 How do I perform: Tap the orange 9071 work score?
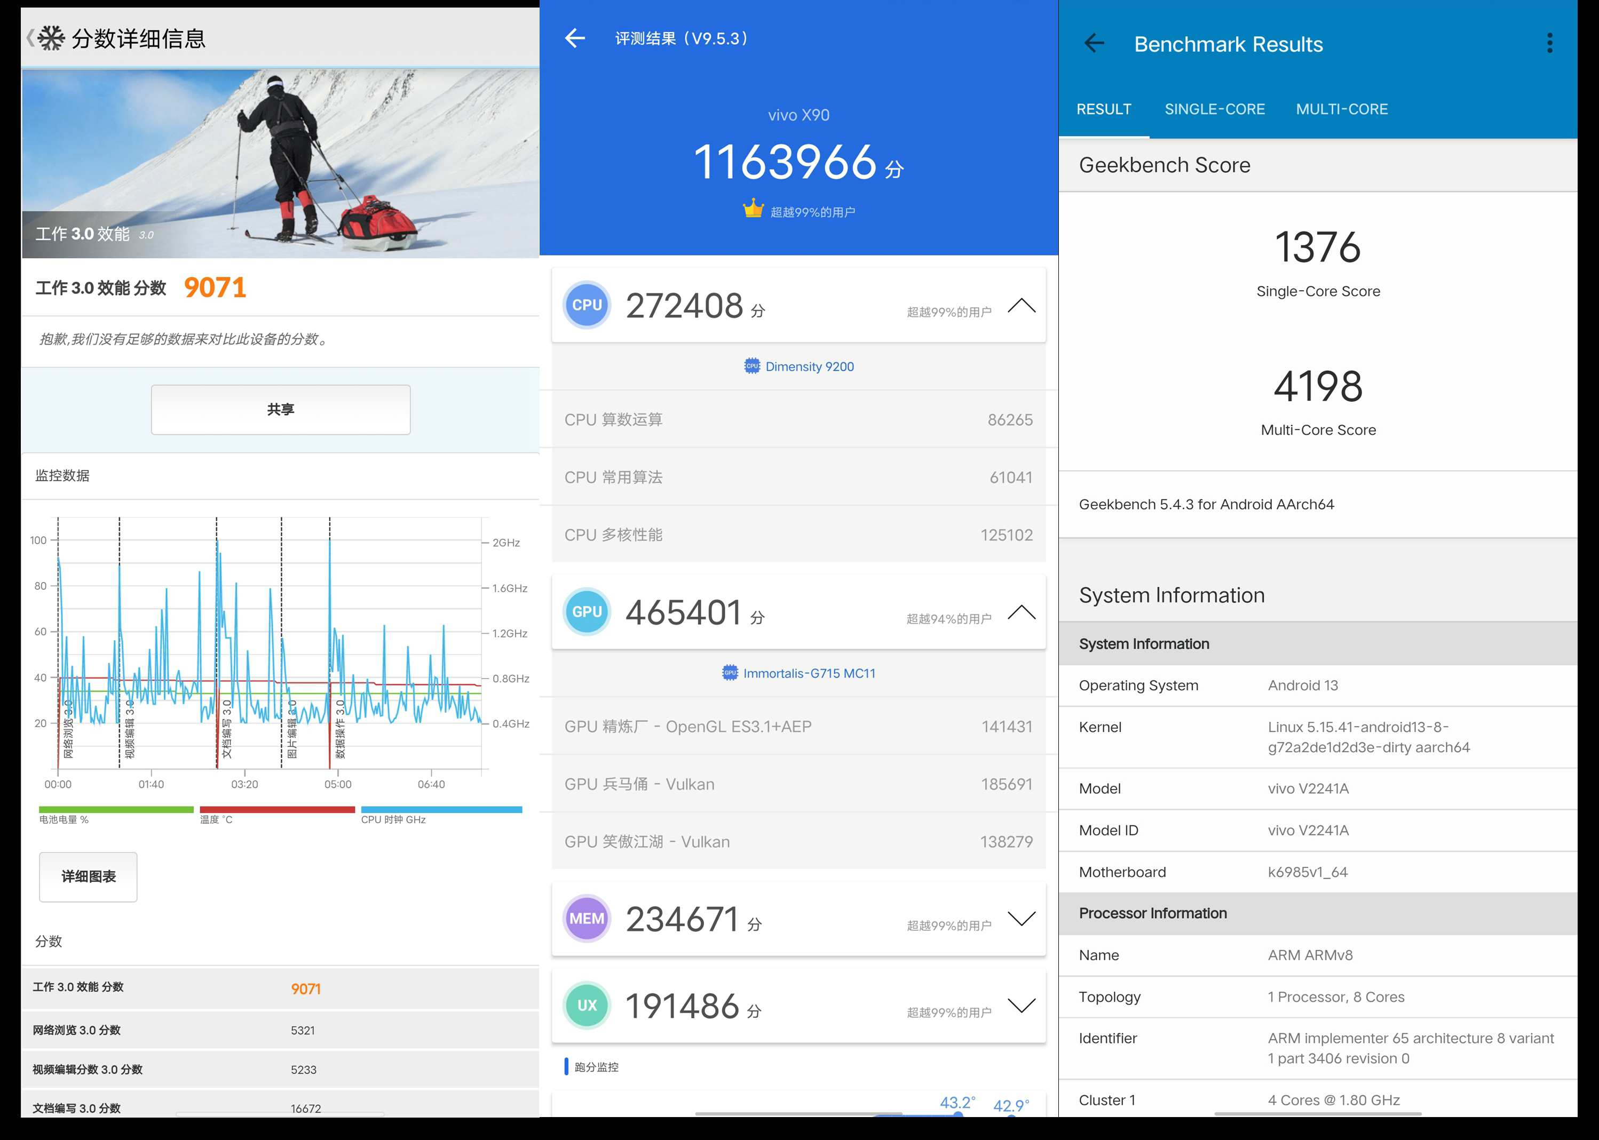pos(215,287)
